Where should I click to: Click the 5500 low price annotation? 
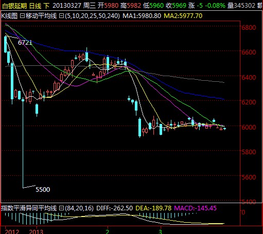43,190
